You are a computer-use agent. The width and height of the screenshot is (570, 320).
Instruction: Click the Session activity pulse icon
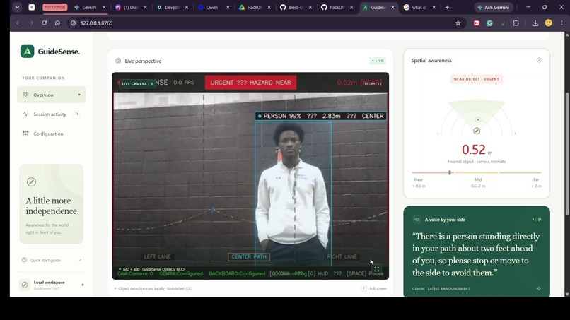pos(25,114)
